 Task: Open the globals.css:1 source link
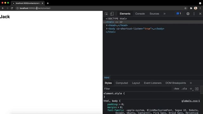pyautogui.click(x=191, y=101)
